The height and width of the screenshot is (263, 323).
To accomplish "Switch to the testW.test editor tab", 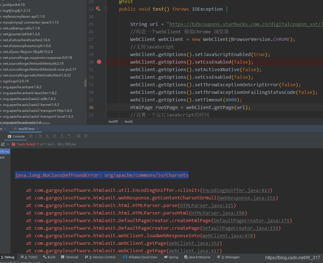I will tap(25, 129).
